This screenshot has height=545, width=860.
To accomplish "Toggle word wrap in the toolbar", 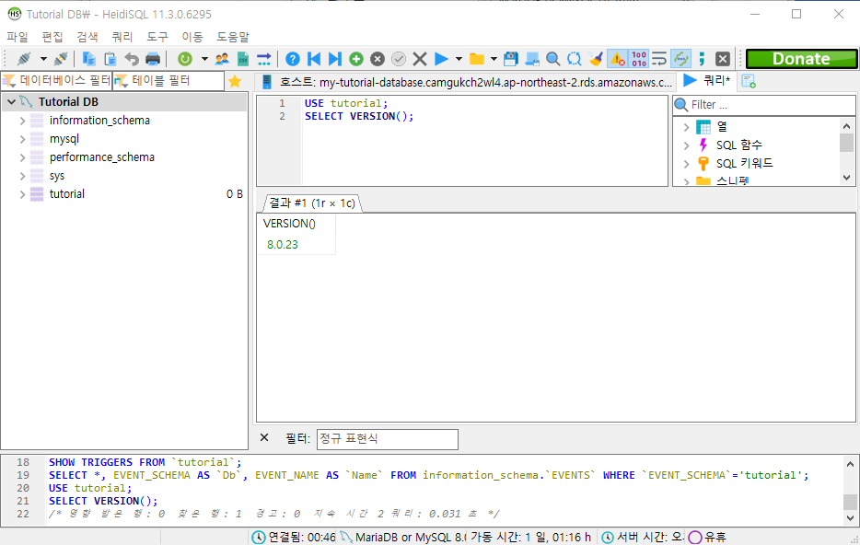I will 659,59.
